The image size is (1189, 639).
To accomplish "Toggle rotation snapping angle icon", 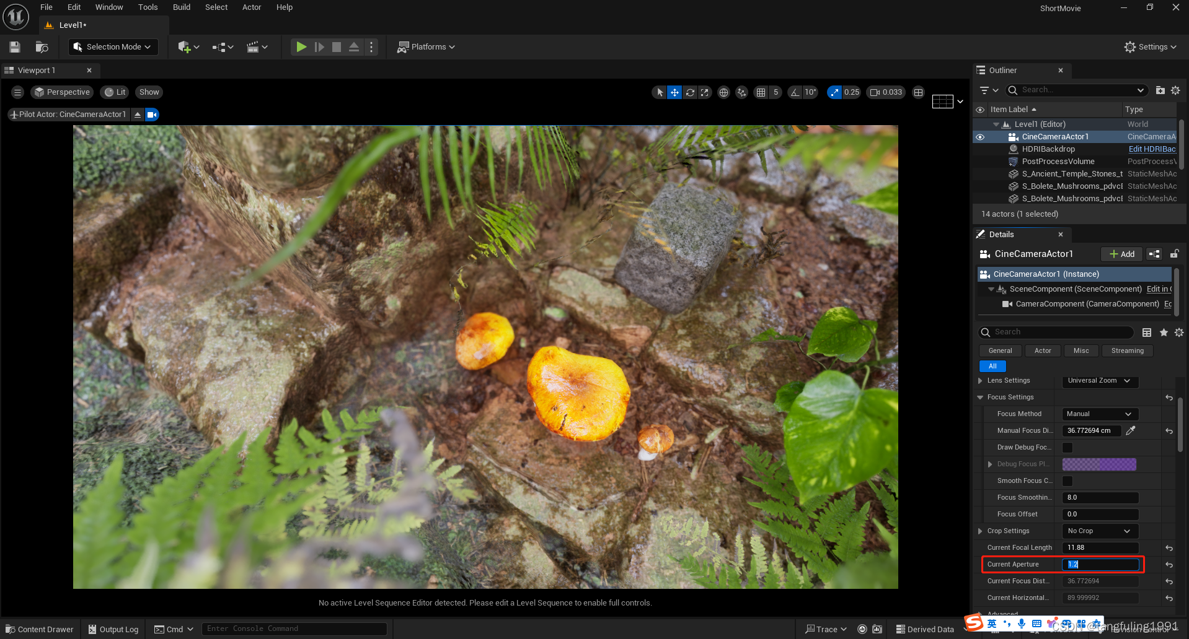I will click(795, 92).
